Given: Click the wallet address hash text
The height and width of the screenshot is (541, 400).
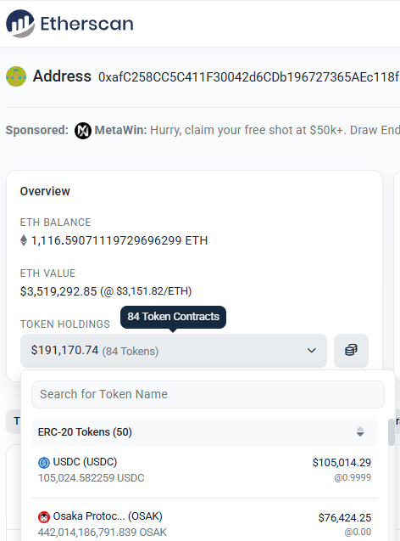Looking at the screenshot, I should [x=249, y=77].
